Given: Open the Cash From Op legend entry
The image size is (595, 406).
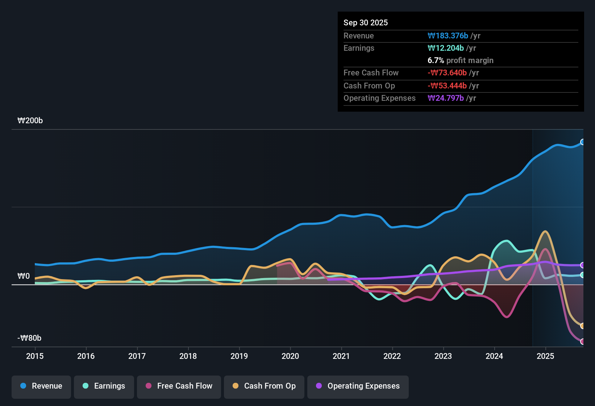Looking at the screenshot, I should click(264, 386).
